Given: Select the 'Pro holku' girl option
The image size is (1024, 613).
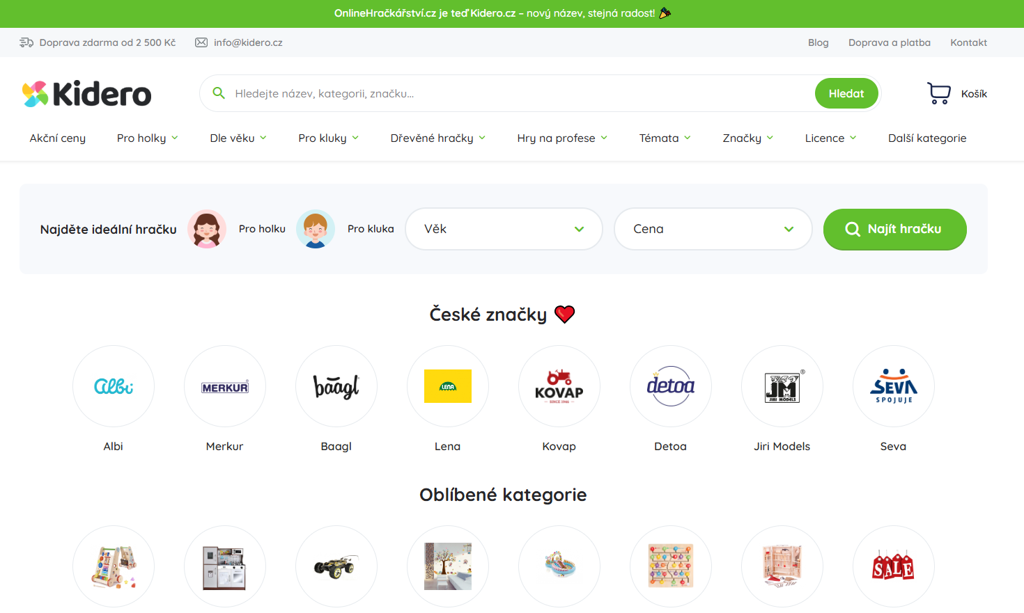Looking at the screenshot, I should (207, 229).
